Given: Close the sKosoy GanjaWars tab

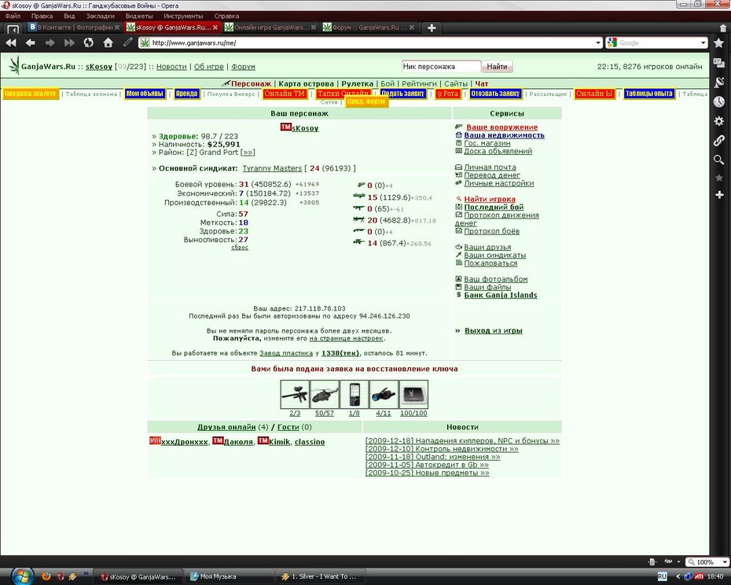Looking at the screenshot, I should coord(215,28).
